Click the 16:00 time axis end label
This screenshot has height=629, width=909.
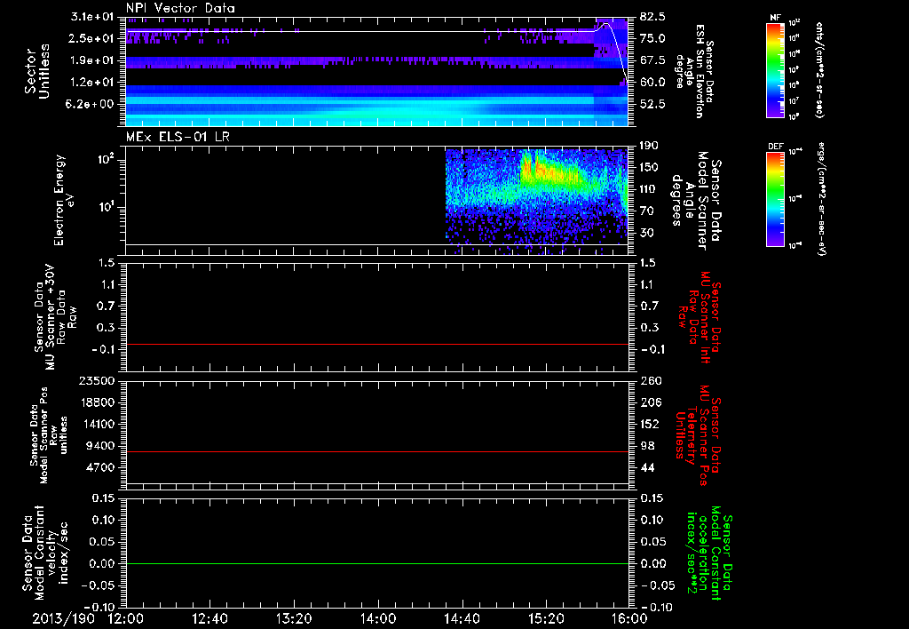coord(628,618)
